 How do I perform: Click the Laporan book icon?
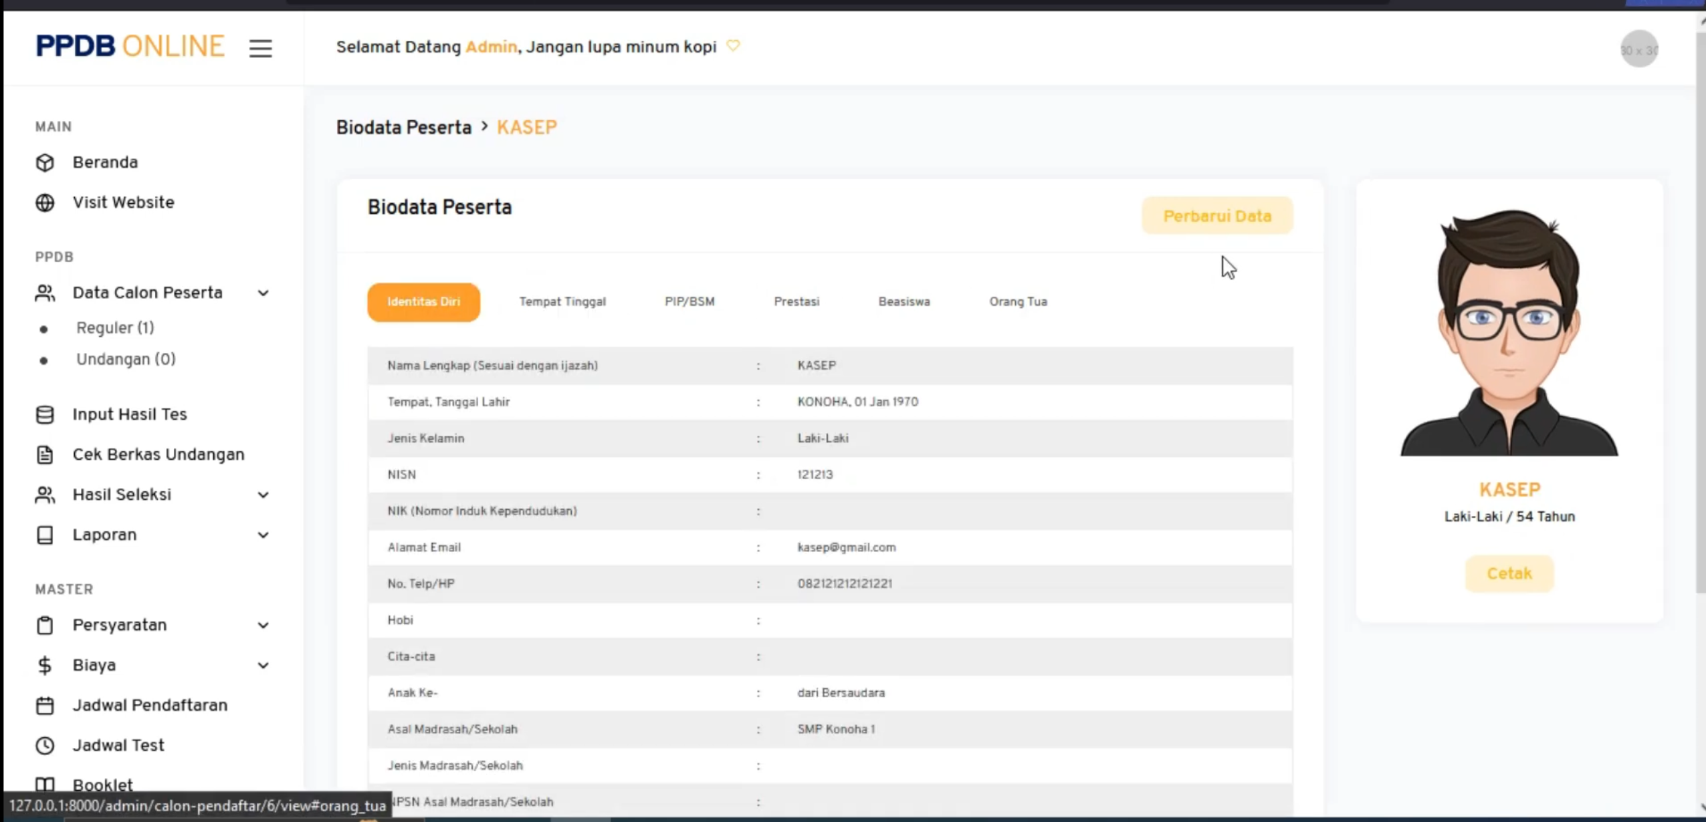pyautogui.click(x=45, y=535)
